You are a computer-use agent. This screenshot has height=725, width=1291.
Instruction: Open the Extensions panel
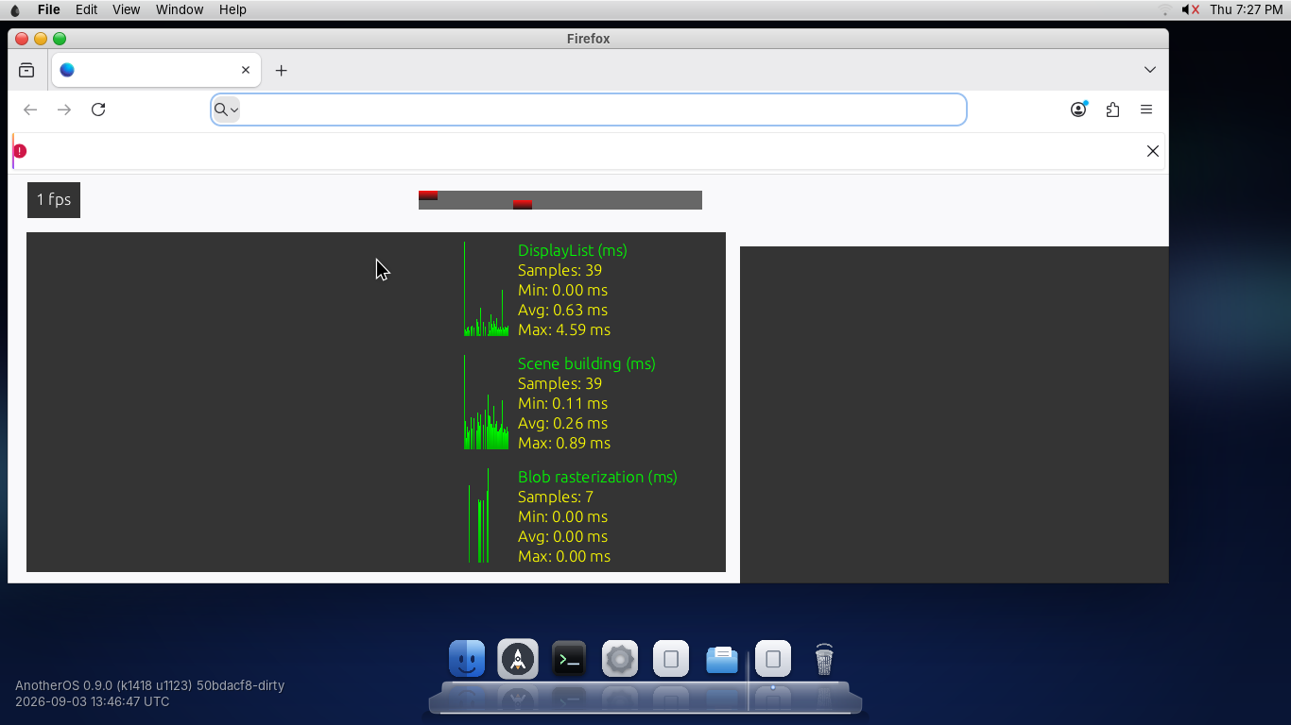[x=1112, y=110]
